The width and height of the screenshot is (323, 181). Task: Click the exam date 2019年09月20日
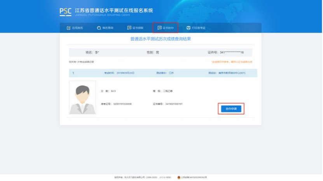point(126,73)
